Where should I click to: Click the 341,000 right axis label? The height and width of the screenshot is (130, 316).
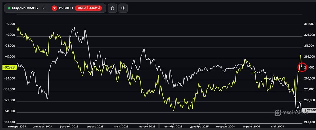pos(309,24)
